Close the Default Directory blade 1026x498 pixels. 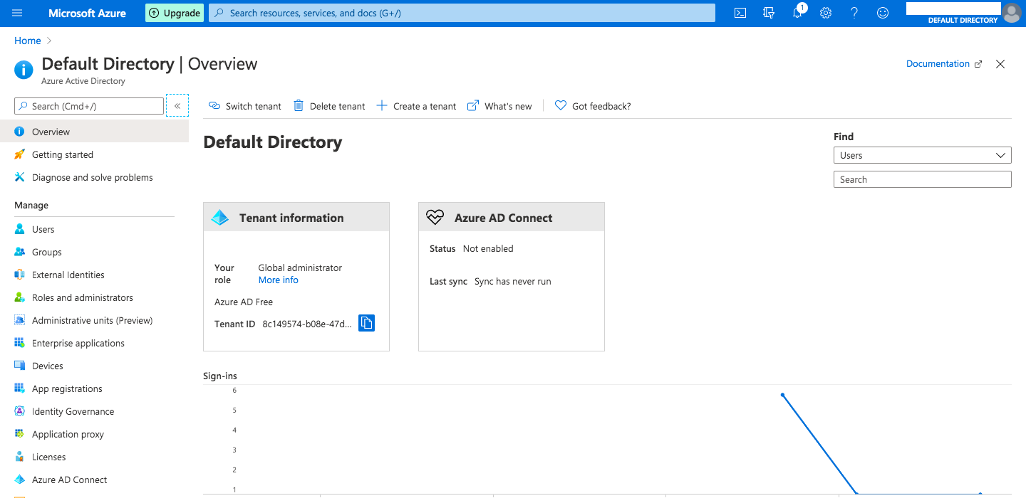click(x=1000, y=64)
